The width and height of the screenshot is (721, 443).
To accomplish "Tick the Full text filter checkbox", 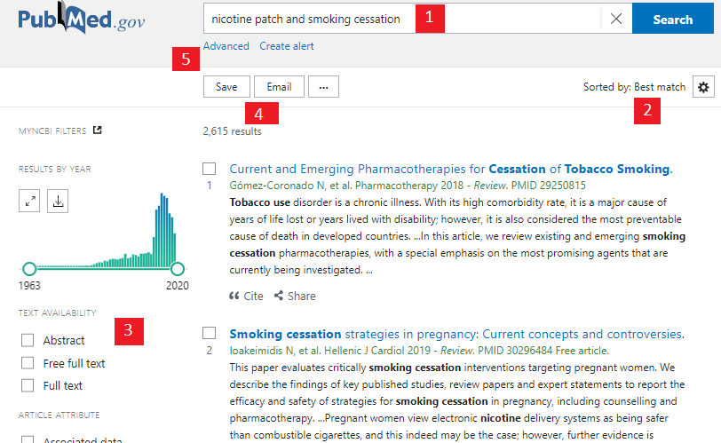I will point(28,386).
